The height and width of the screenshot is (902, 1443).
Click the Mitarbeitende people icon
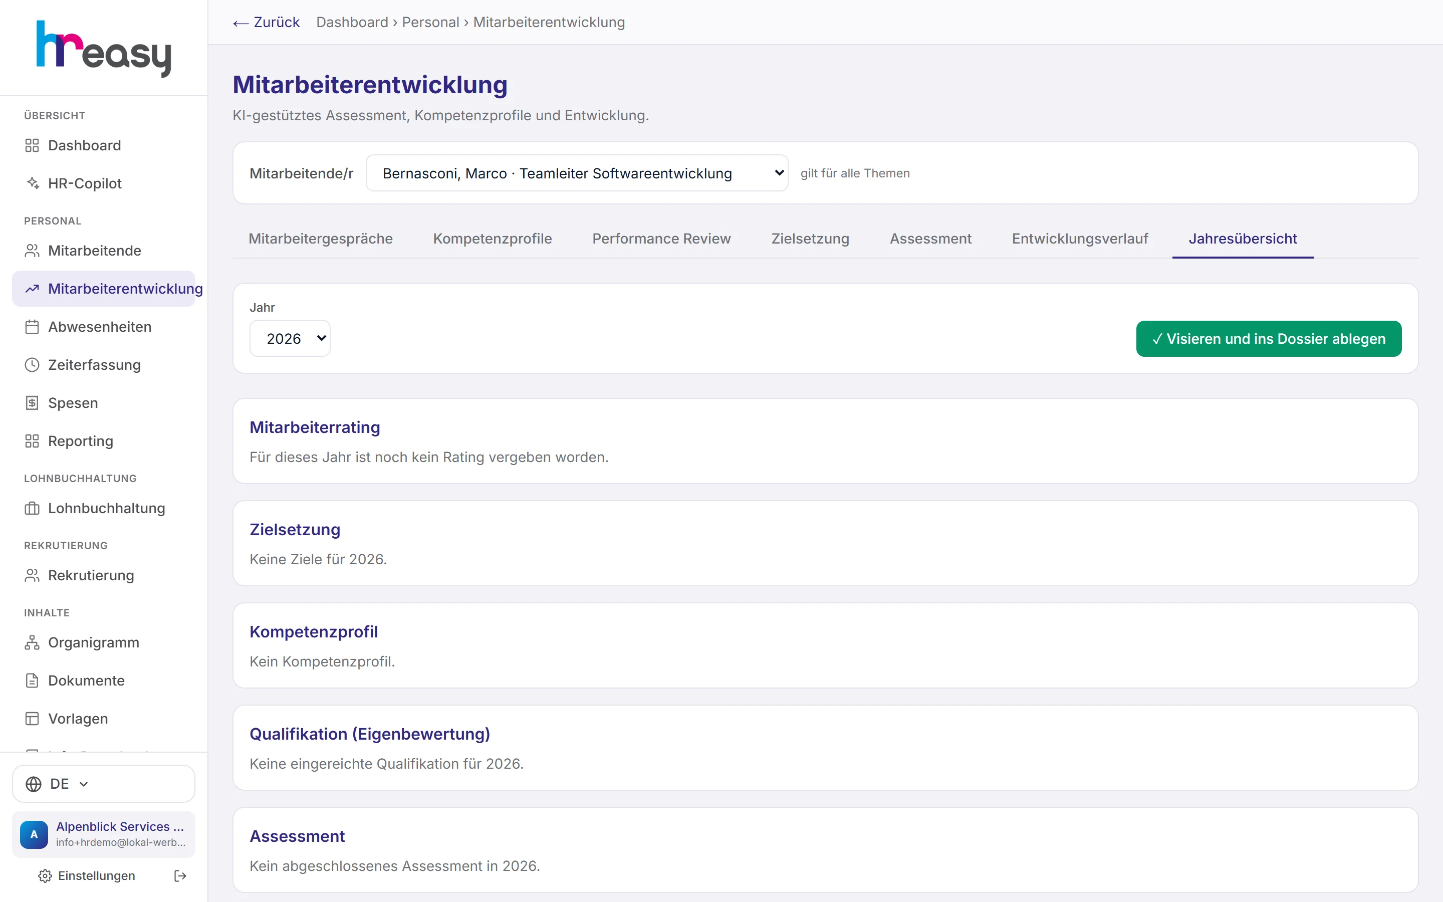tap(32, 251)
